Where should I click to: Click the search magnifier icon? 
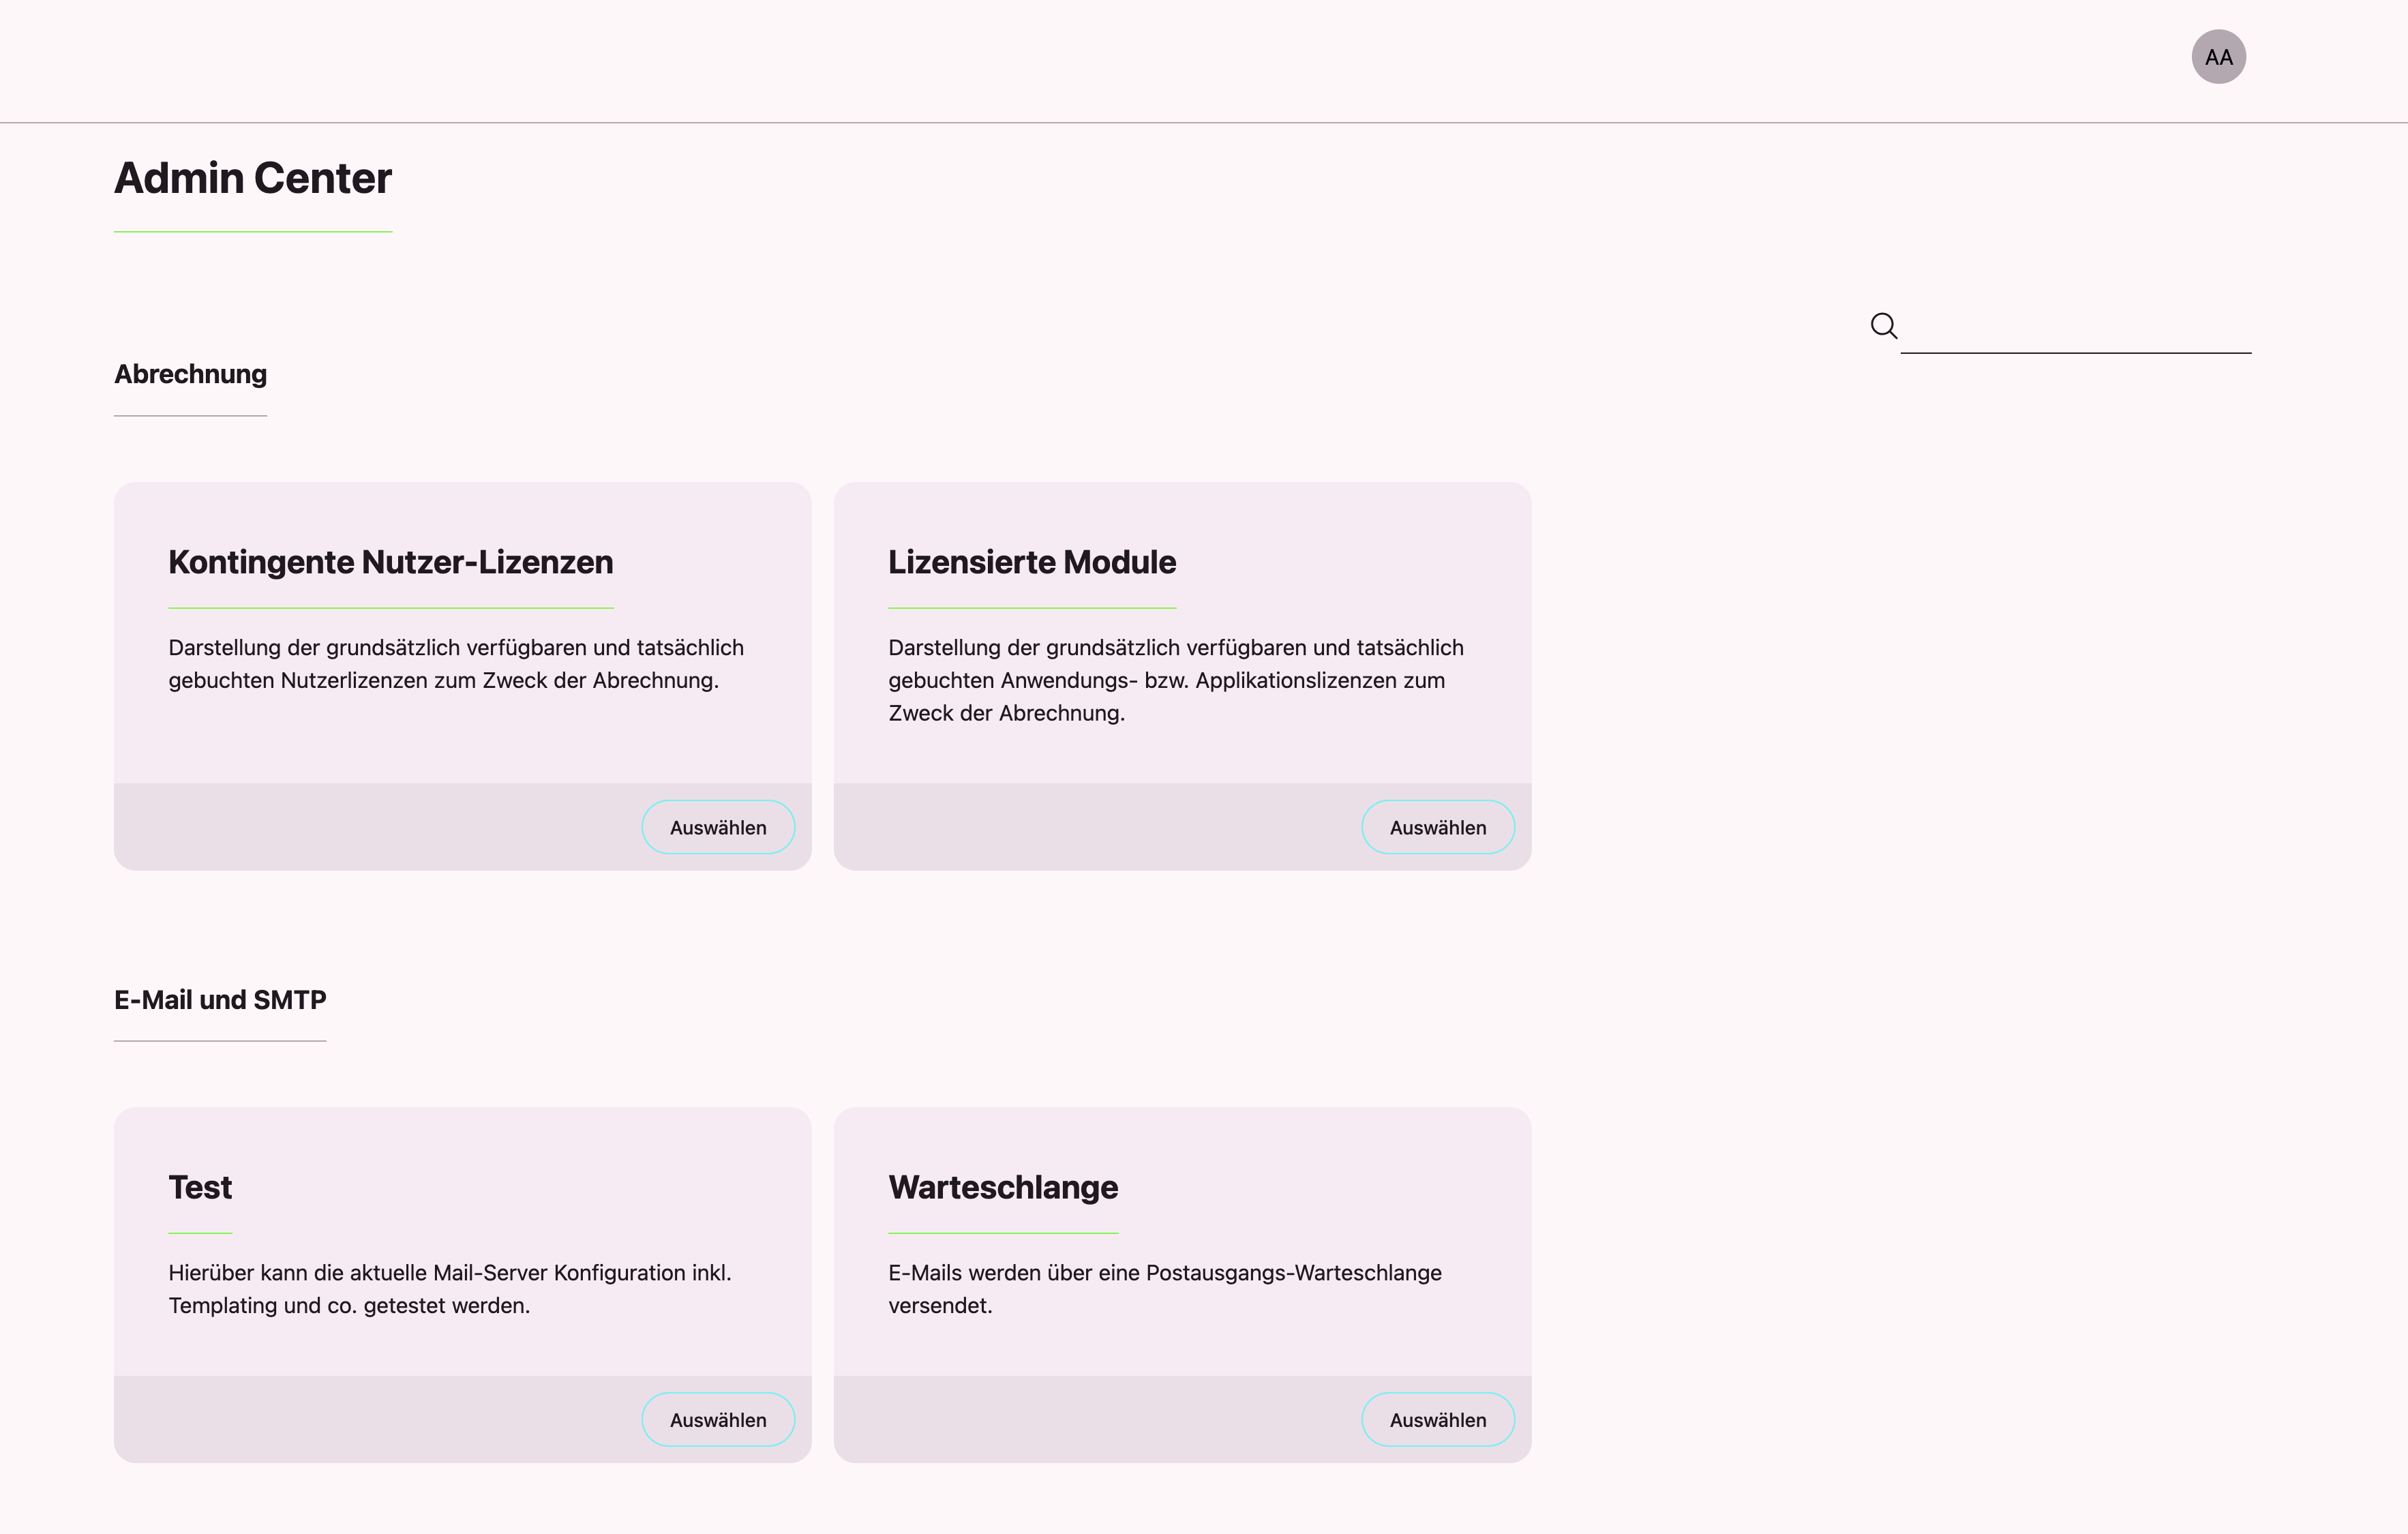pos(1883,325)
